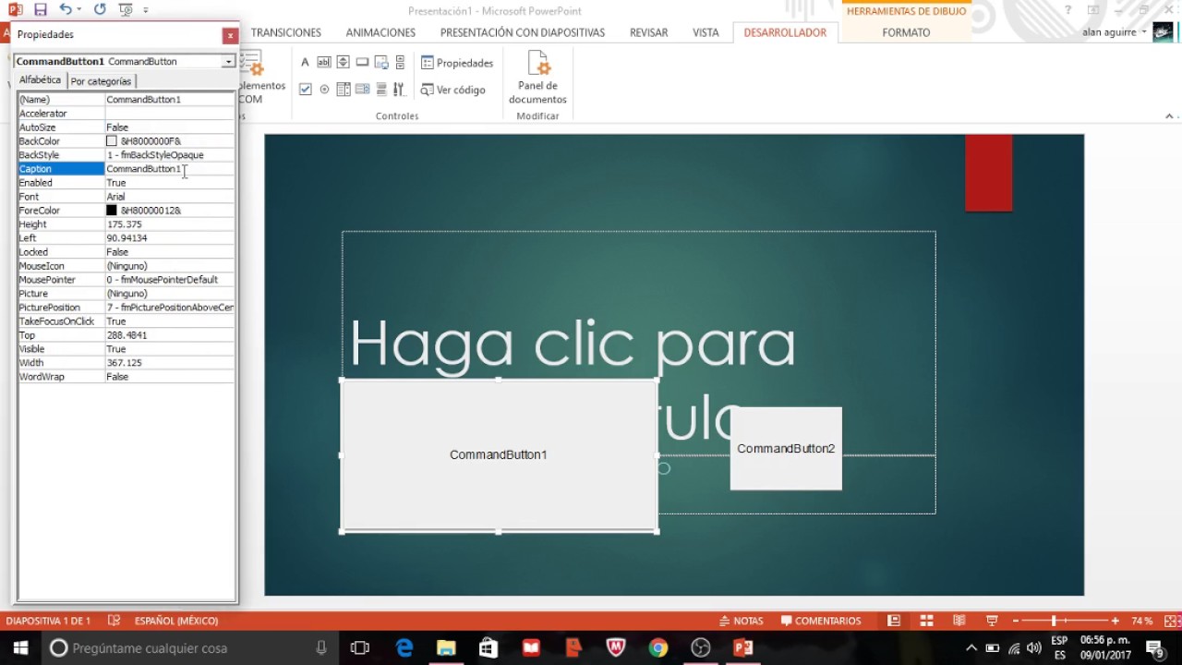Fit the slide to the current window
Viewport: 1182px width, 665px height.
click(1172, 621)
